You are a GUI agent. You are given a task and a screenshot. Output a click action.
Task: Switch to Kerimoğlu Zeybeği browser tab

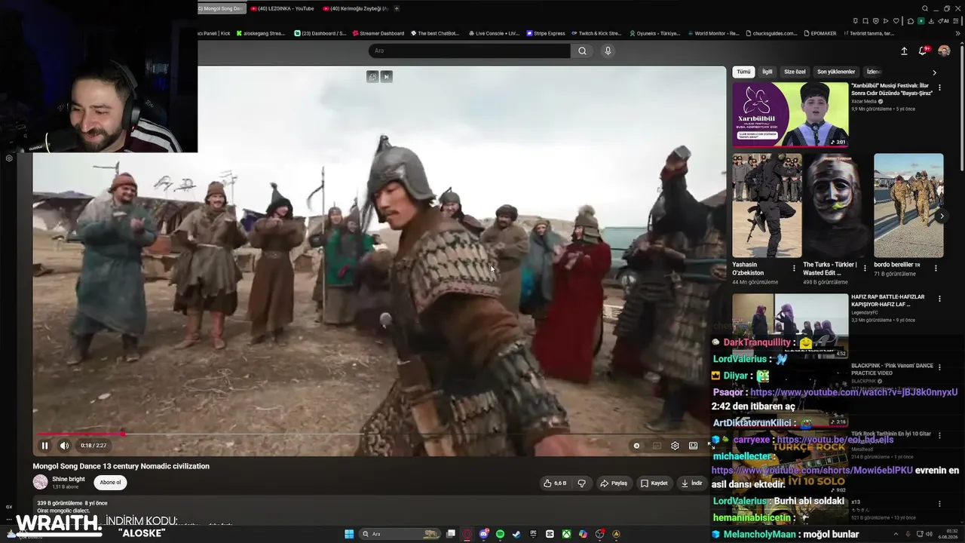(356, 8)
